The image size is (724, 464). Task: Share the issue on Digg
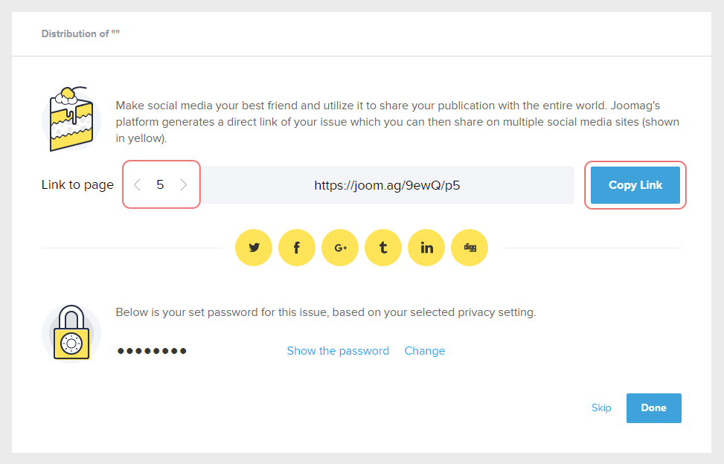point(470,248)
